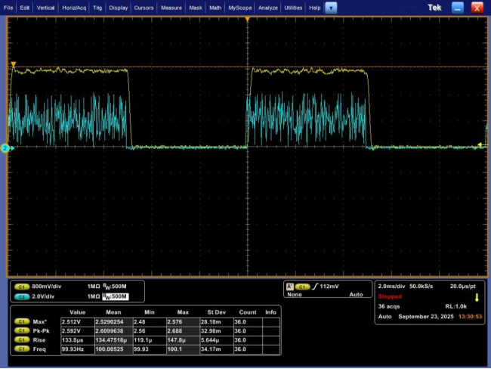Click the St Dev column header
This screenshot has height=369, width=491.
point(216,312)
